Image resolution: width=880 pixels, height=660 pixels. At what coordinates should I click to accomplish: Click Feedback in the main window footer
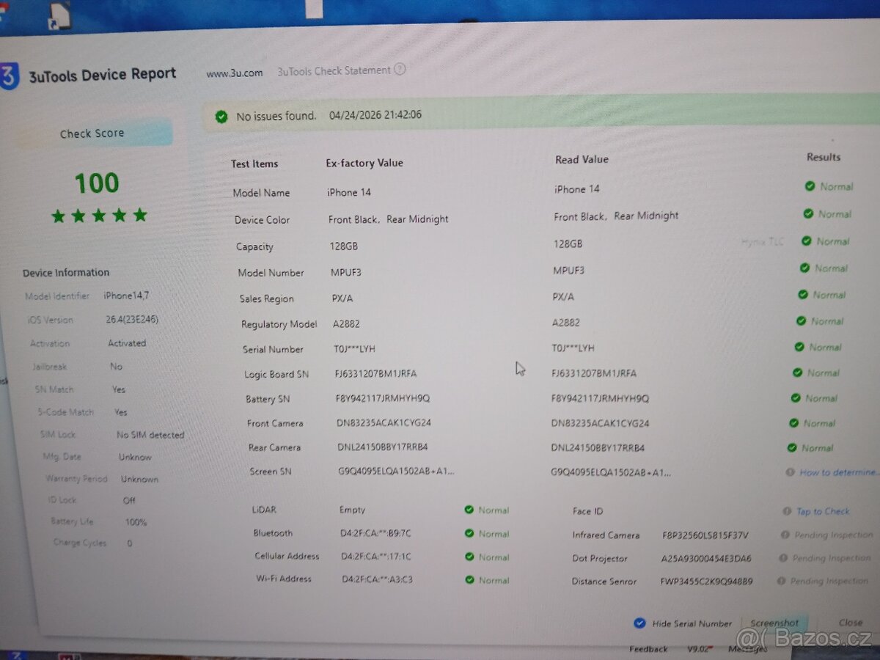[x=648, y=648]
